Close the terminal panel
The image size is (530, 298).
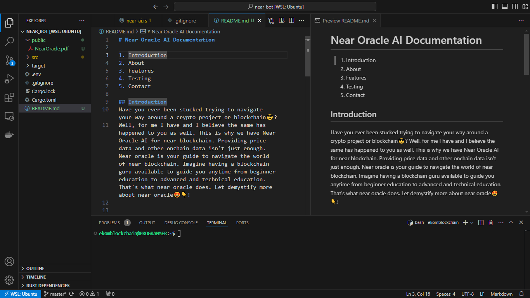coord(521,222)
